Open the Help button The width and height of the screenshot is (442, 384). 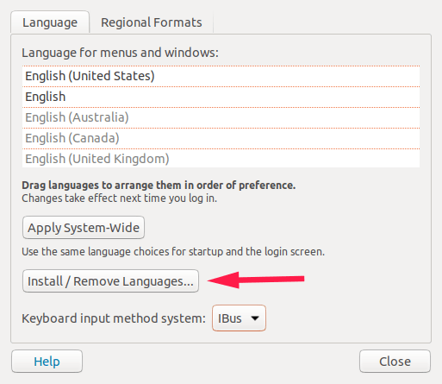coord(47,362)
